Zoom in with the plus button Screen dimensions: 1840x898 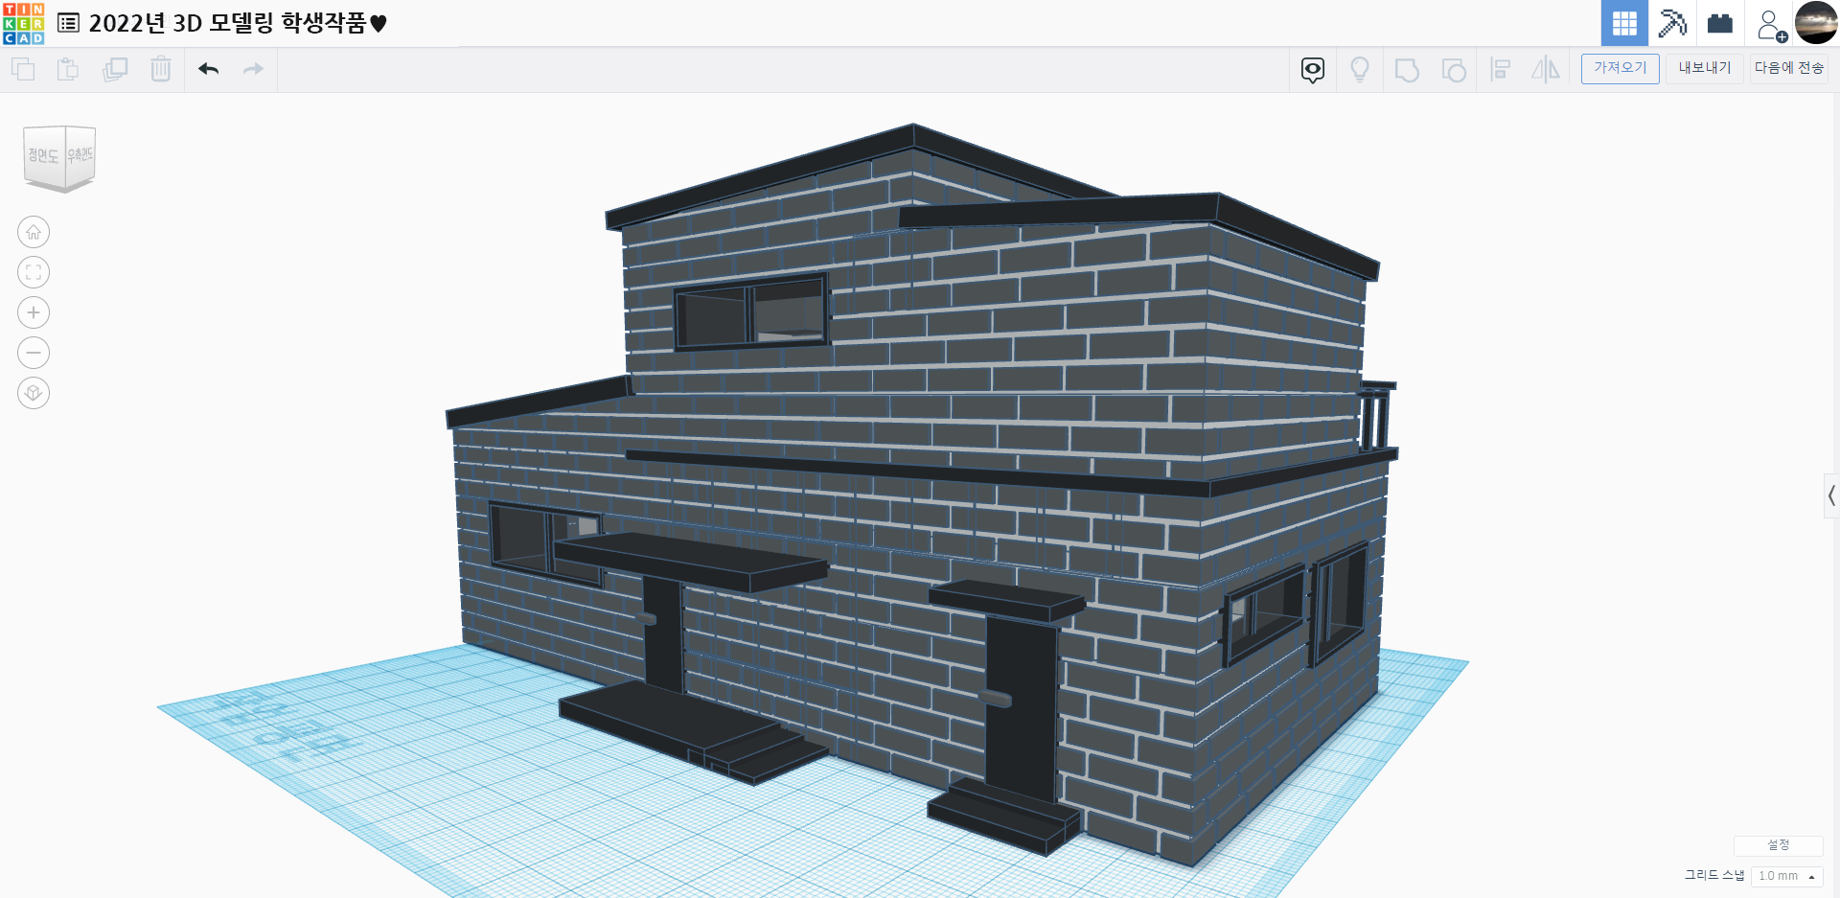(x=34, y=312)
